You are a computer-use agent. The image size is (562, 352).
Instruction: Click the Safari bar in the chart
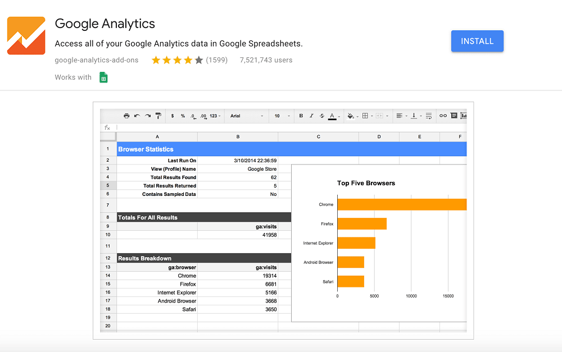click(x=351, y=281)
